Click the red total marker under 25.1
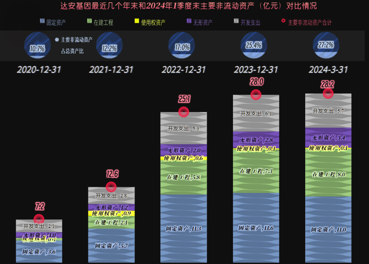 point(184,112)
